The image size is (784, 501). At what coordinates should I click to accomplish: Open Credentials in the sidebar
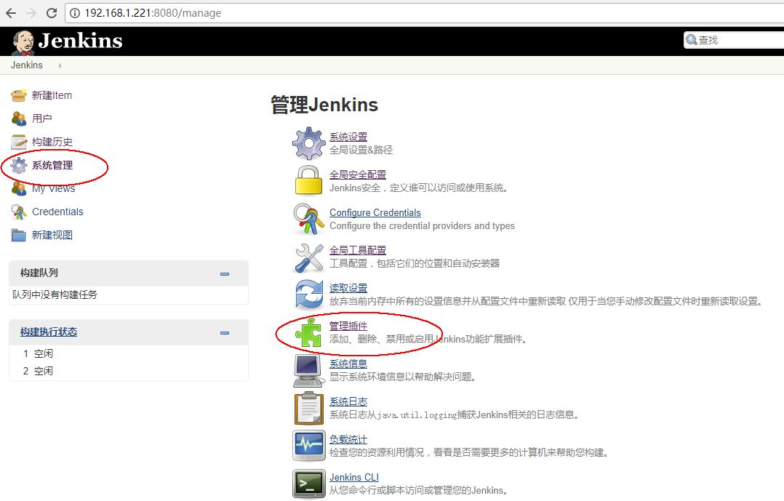click(57, 212)
